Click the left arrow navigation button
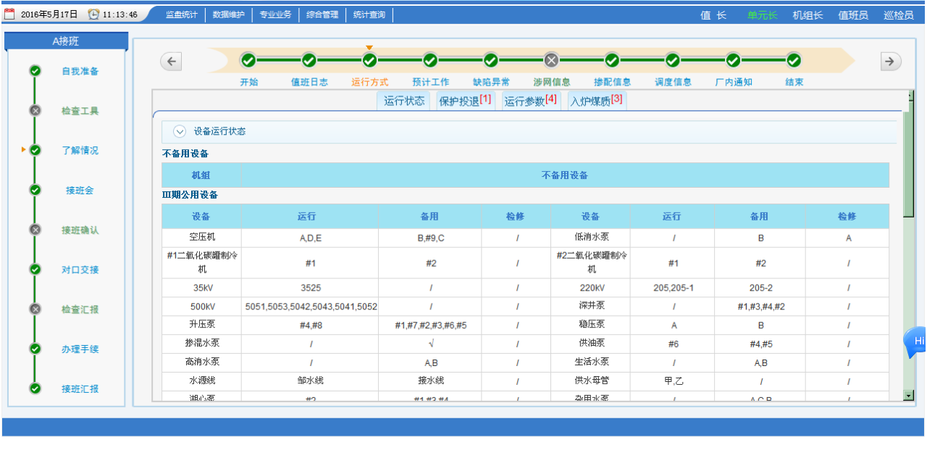Screen dimensions: 927x453 pos(171,62)
